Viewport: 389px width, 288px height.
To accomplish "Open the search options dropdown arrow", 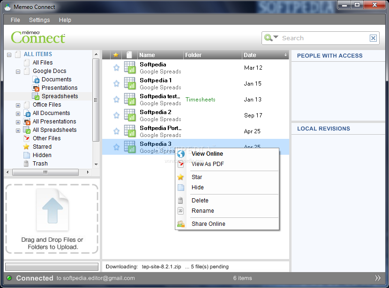I will (x=276, y=37).
